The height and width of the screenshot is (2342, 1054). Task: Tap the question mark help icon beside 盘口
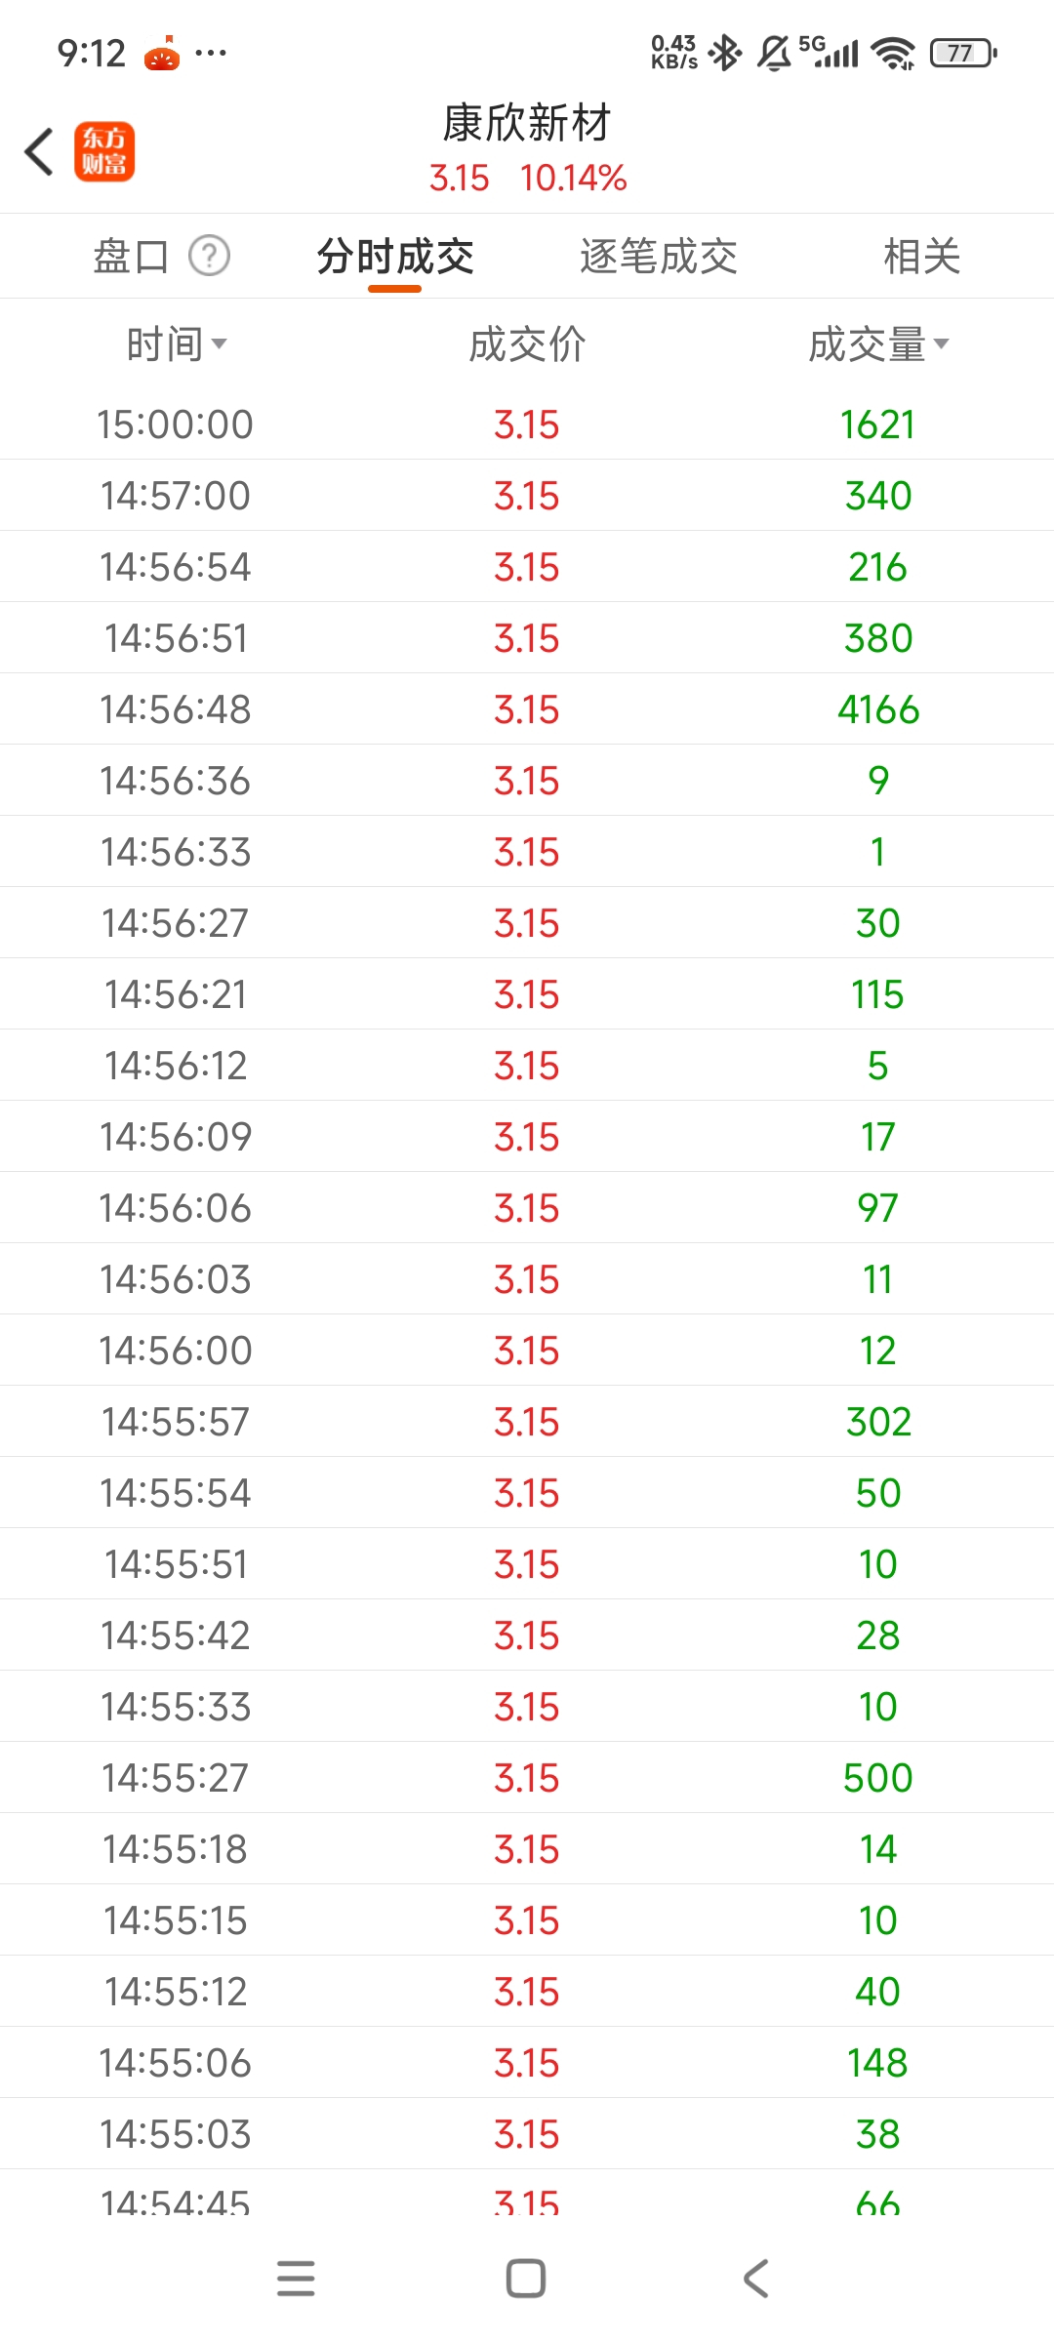(x=209, y=257)
